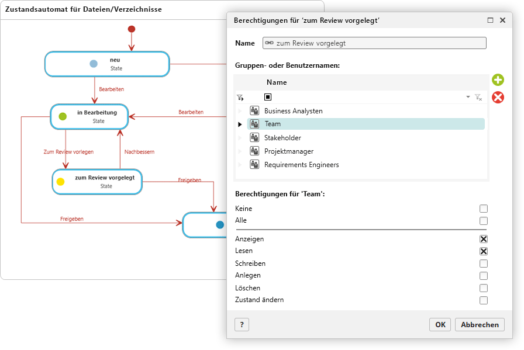The height and width of the screenshot is (350, 524).
Task: Select 'Requirements Engineers' row
Action: click(x=366, y=164)
